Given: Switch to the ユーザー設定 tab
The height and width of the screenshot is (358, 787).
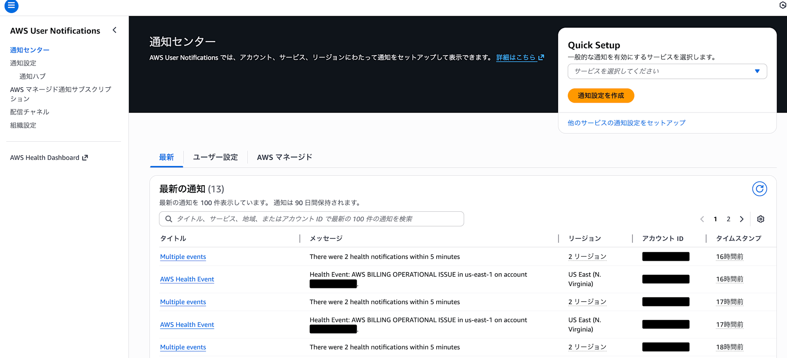Looking at the screenshot, I should pyautogui.click(x=215, y=157).
